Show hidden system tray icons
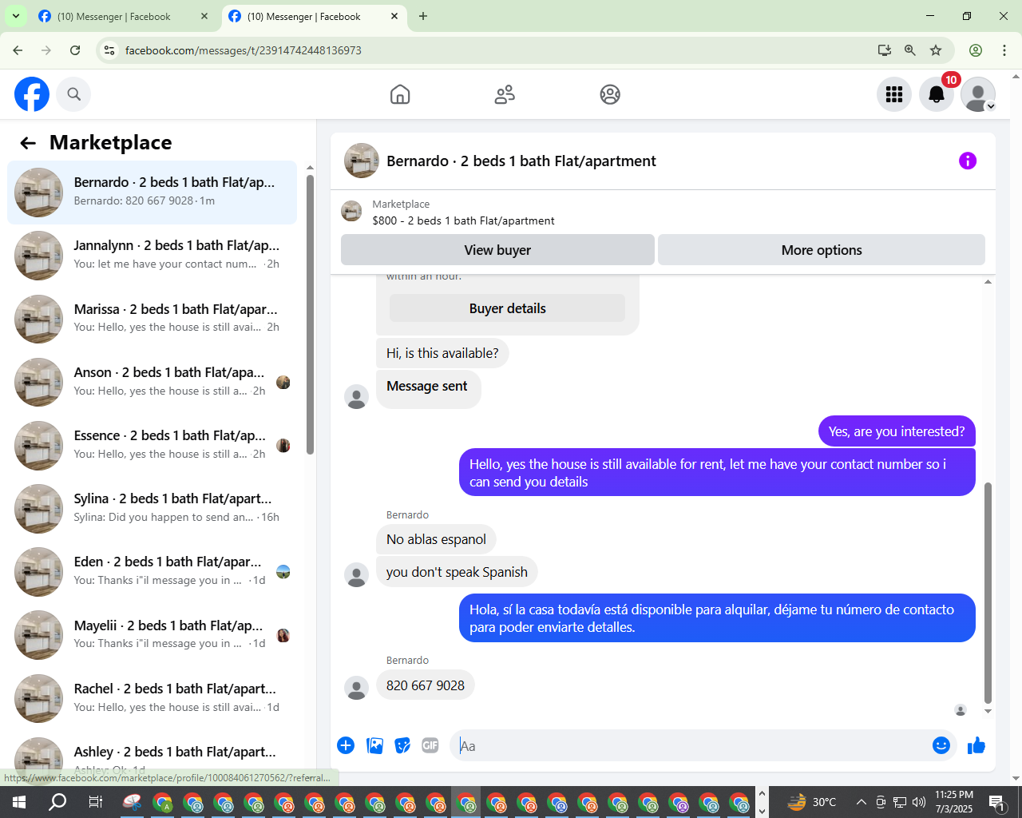Image resolution: width=1022 pixels, height=818 pixels. pyautogui.click(x=861, y=802)
